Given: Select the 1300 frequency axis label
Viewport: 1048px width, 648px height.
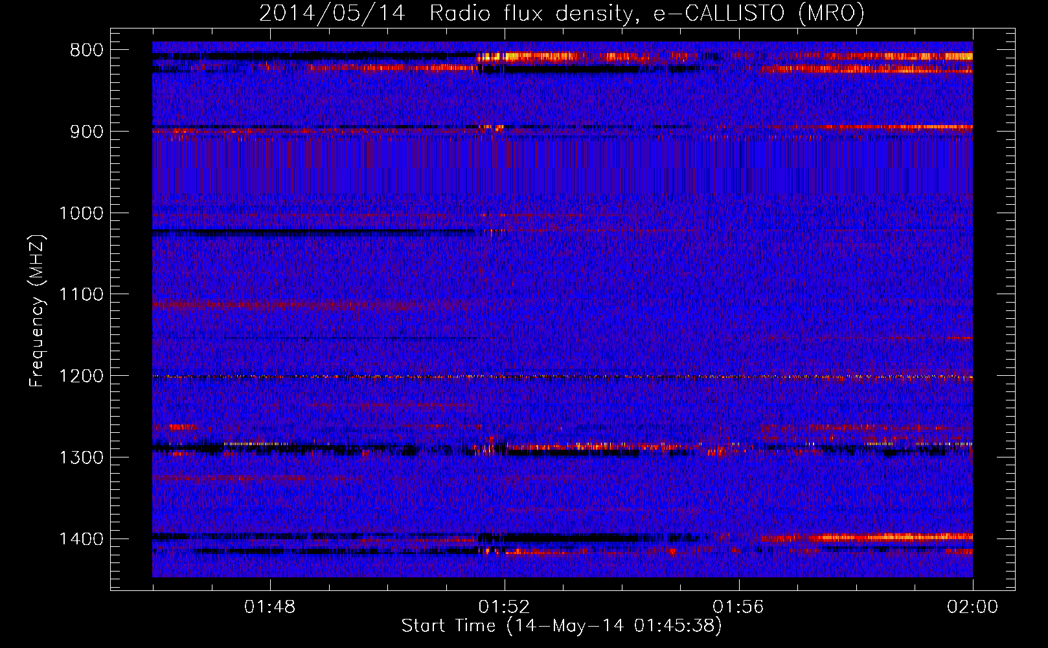Looking at the screenshot, I should tap(81, 458).
